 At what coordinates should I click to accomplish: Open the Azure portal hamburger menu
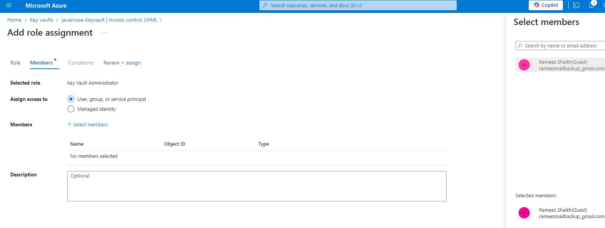9,6
